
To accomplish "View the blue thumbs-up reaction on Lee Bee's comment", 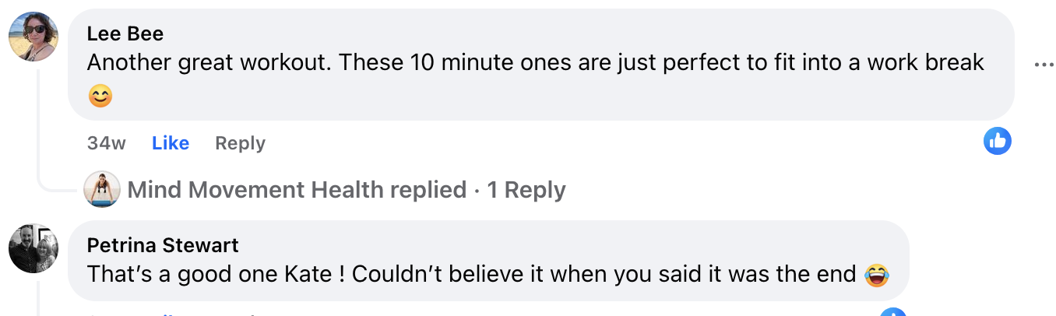I will [x=997, y=141].
